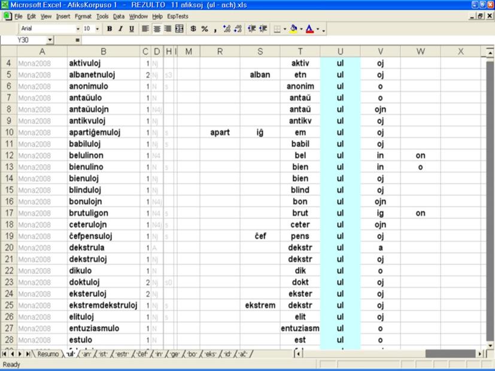Switch to the 'ist' sheet tab
Screen dimensions: 495x371
click(x=103, y=354)
